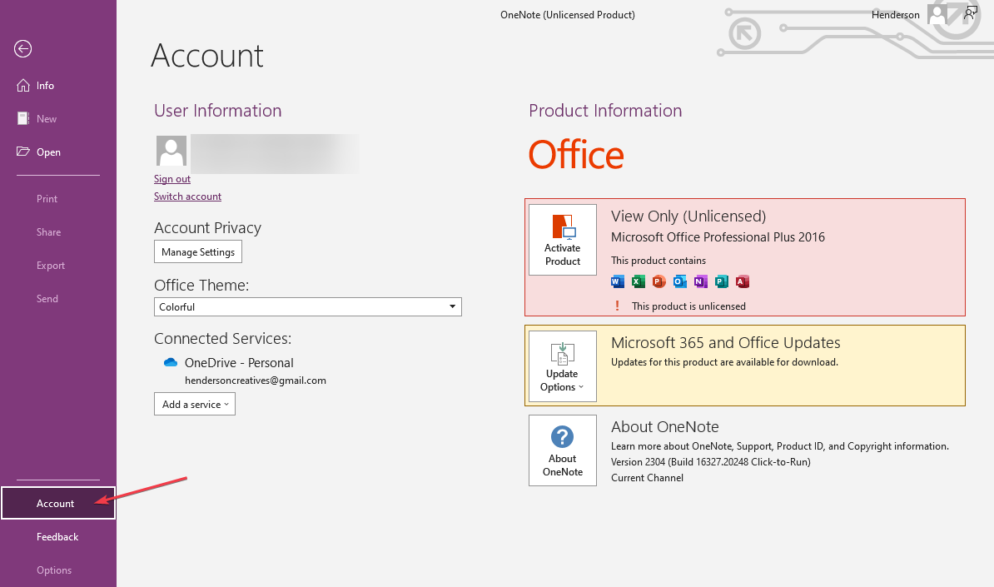Click the Publisher app icon
Image resolution: width=994 pixels, height=587 pixels.
[x=722, y=281]
